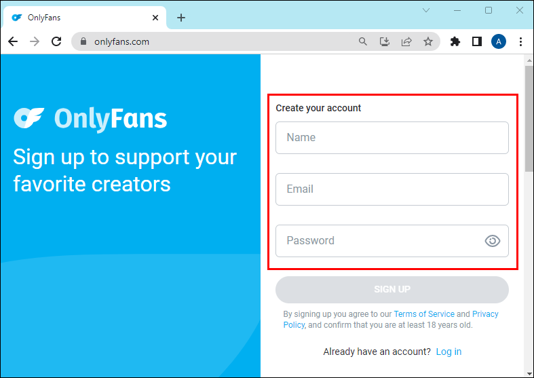Click the Log in link
The width and height of the screenshot is (534, 378).
449,352
